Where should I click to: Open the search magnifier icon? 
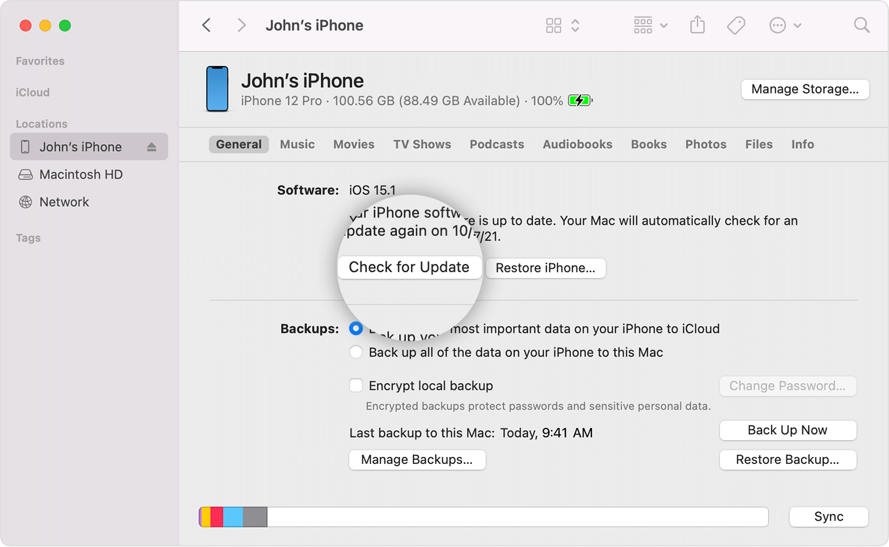[861, 25]
